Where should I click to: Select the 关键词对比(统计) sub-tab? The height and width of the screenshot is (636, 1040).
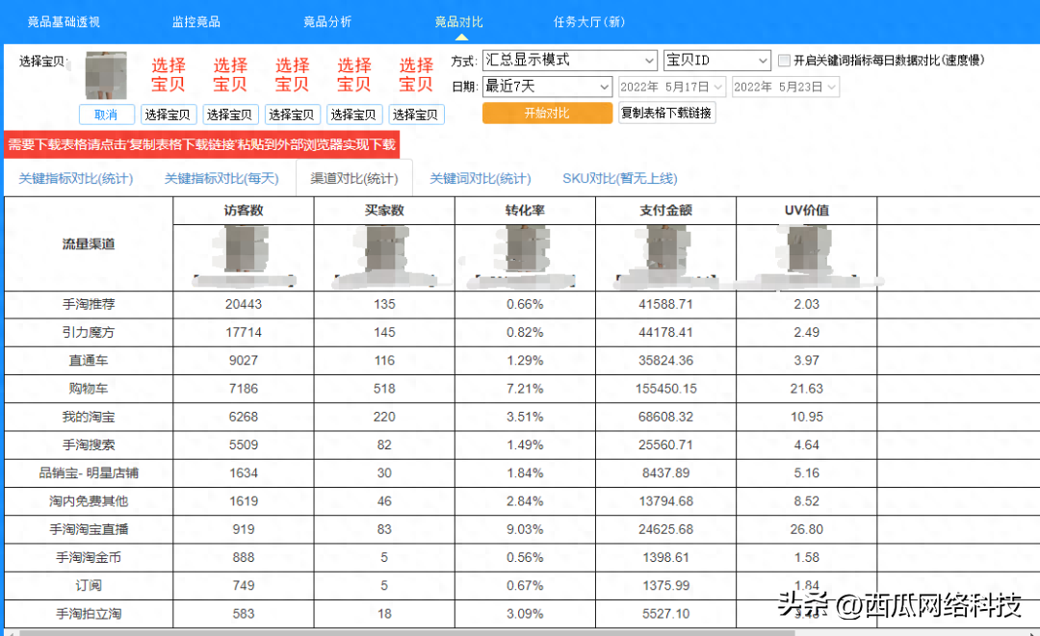click(480, 178)
